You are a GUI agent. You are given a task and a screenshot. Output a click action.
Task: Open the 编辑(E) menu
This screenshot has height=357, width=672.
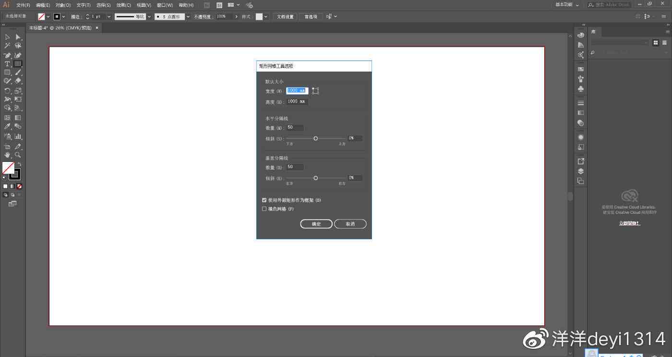[x=43, y=5]
